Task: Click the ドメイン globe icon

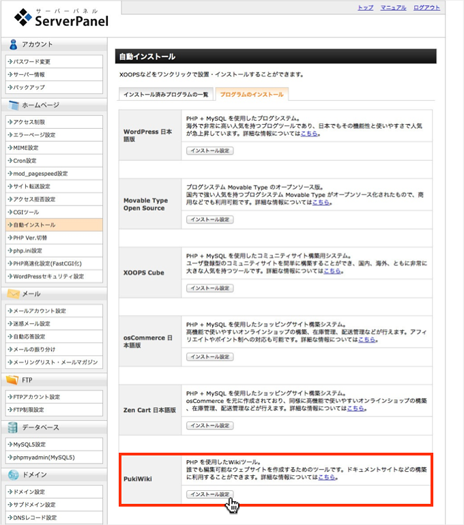Action: (14, 475)
